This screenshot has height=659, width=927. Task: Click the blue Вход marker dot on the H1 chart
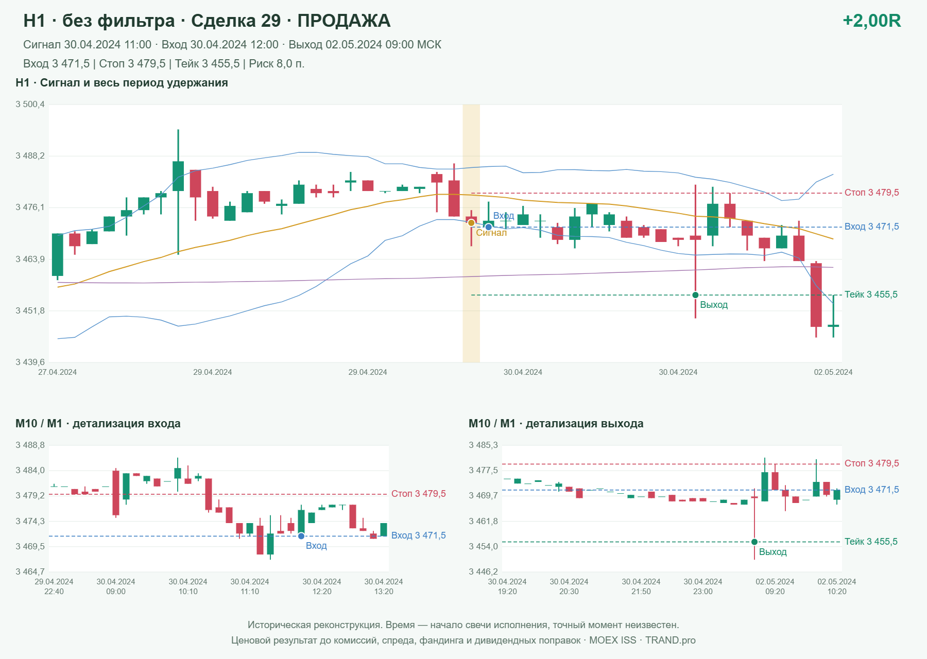489,227
